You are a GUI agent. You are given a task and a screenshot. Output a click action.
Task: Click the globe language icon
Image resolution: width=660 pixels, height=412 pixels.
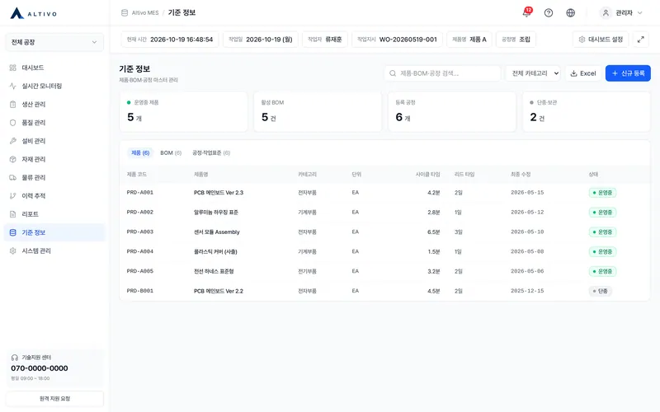(x=570, y=13)
